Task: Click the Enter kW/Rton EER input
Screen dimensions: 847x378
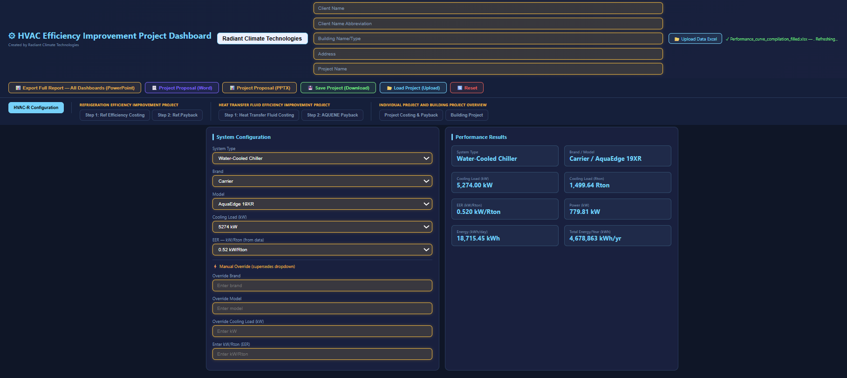Action: [x=322, y=354]
